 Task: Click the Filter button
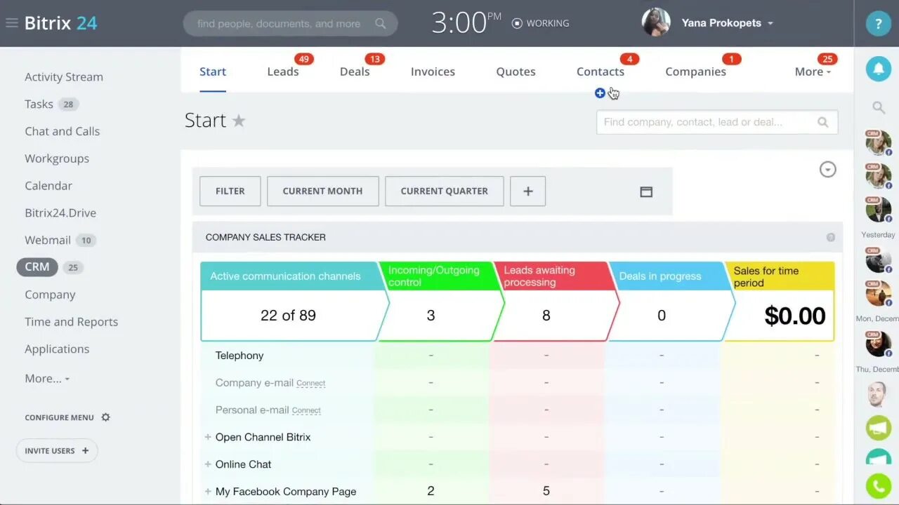point(230,191)
